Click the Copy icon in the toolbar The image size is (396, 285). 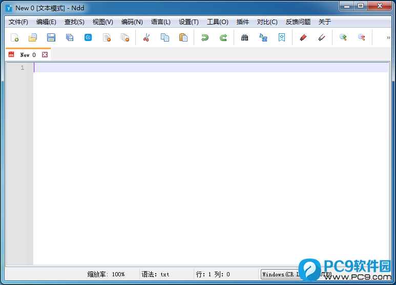[164, 37]
